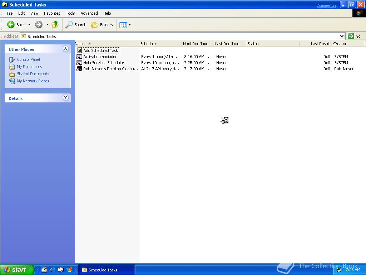The image size is (366, 275).
Task: Open the Shared Documents link
Action: [x=33, y=74]
